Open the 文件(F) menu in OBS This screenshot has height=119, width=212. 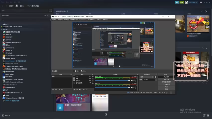click(54, 20)
